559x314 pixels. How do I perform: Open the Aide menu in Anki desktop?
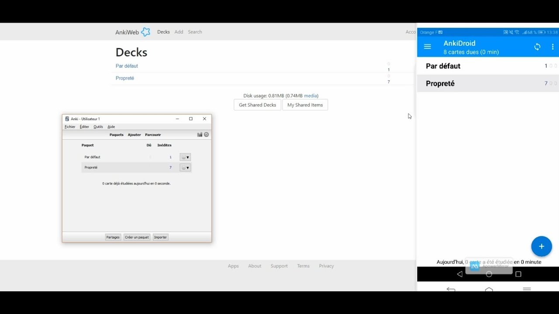[111, 127]
